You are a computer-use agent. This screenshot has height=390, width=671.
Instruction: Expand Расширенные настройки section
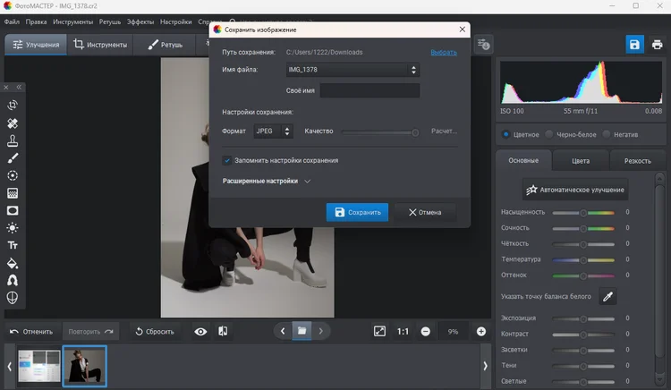pos(266,181)
